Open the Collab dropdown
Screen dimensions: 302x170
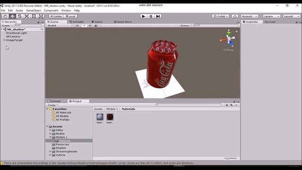pos(221,17)
